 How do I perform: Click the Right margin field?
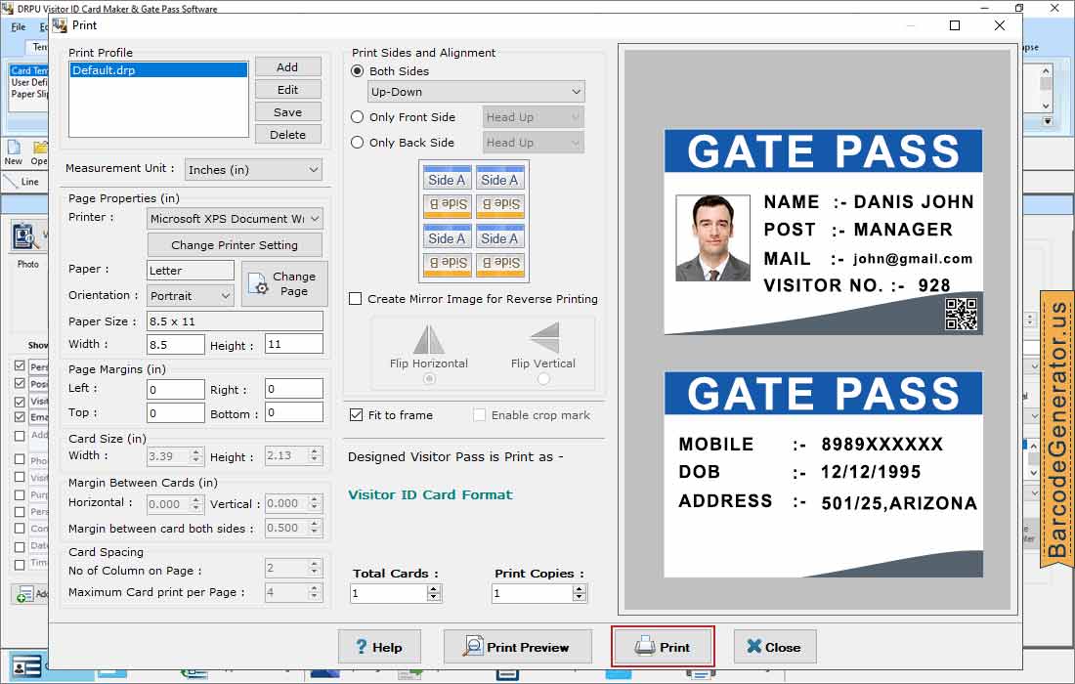click(x=294, y=389)
